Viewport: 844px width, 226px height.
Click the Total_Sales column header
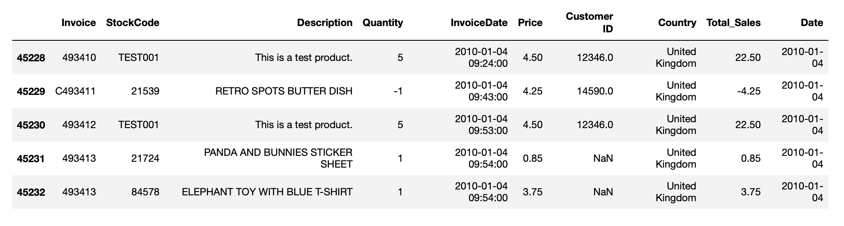pos(734,23)
